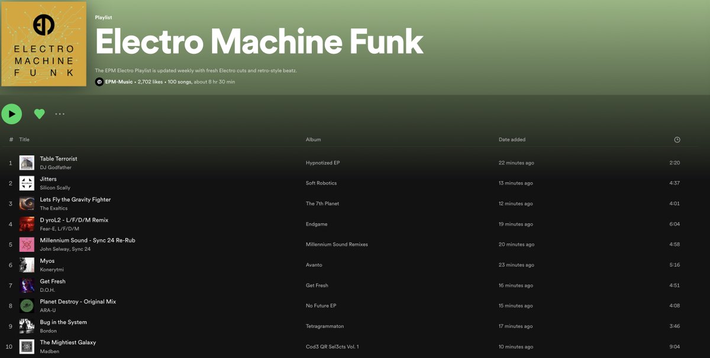Click Jitters album thumbnail
Screen dimensions: 710x358
(27, 183)
